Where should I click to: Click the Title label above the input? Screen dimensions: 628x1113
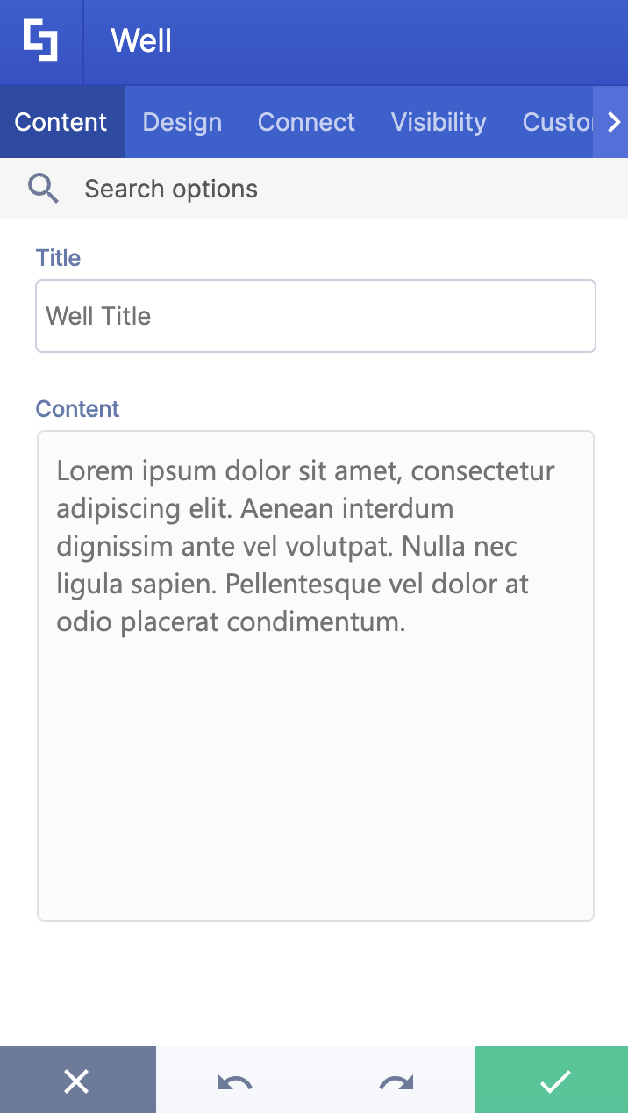pos(58,257)
